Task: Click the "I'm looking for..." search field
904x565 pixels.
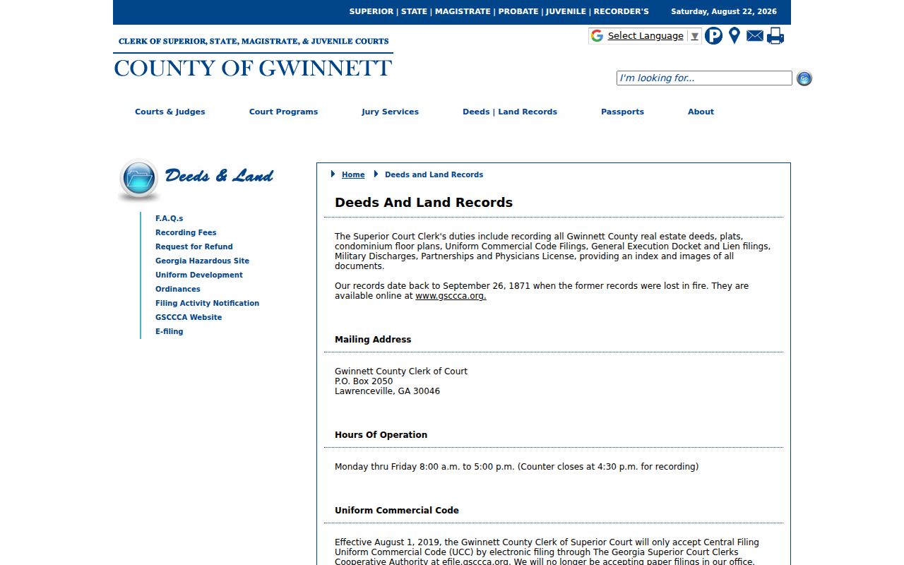Action: point(704,78)
